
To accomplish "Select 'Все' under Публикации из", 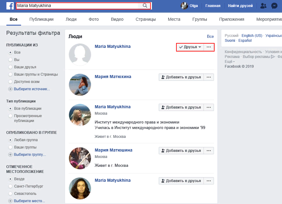I will pyautogui.click(x=10, y=52).
